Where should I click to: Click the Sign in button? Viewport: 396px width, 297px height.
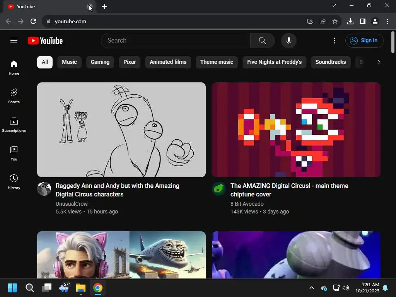click(364, 40)
